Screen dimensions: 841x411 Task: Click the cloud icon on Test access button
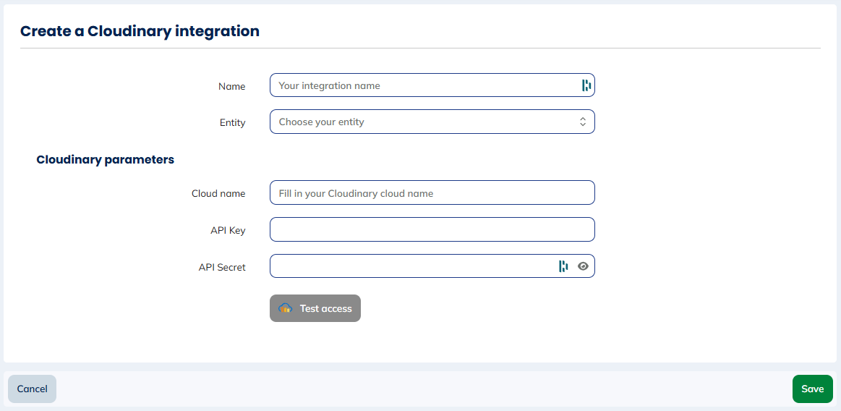pos(286,308)
